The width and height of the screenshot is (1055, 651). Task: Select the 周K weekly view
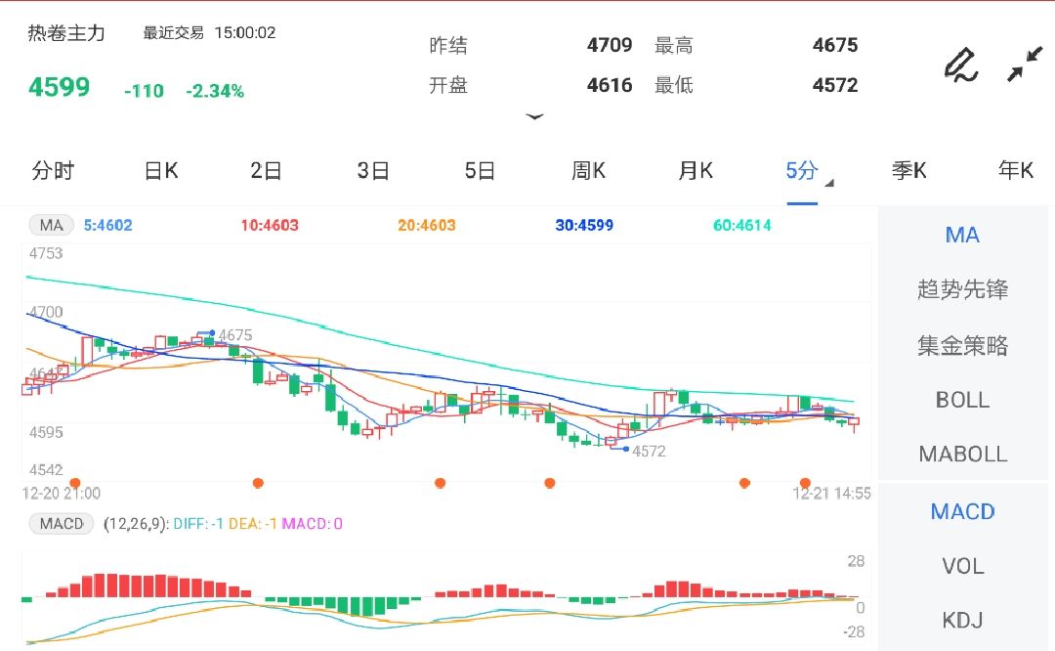(587, 170)
